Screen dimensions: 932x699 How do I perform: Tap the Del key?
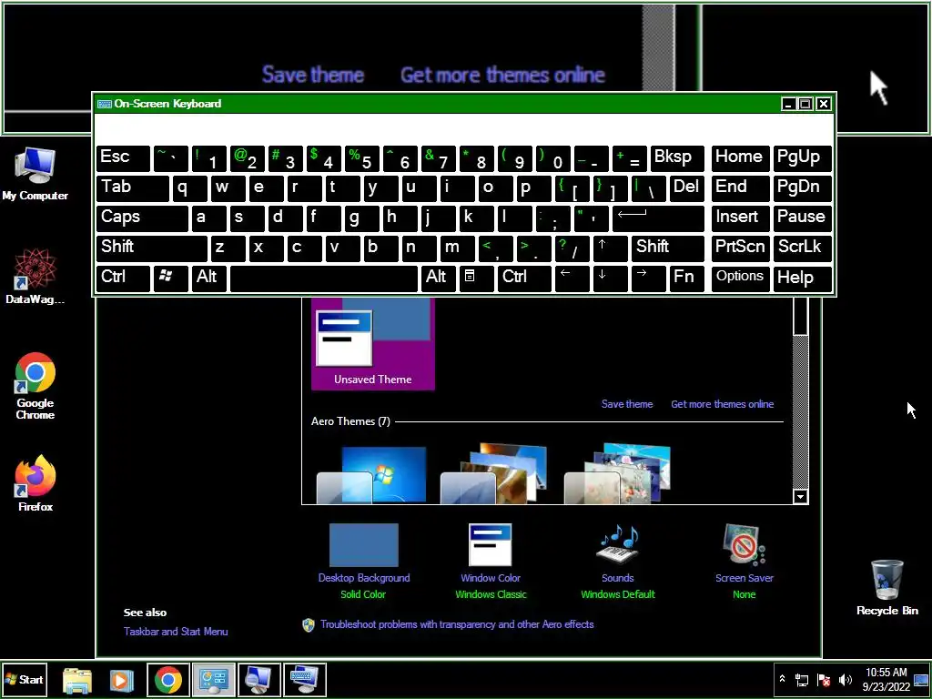click(686, 187)
